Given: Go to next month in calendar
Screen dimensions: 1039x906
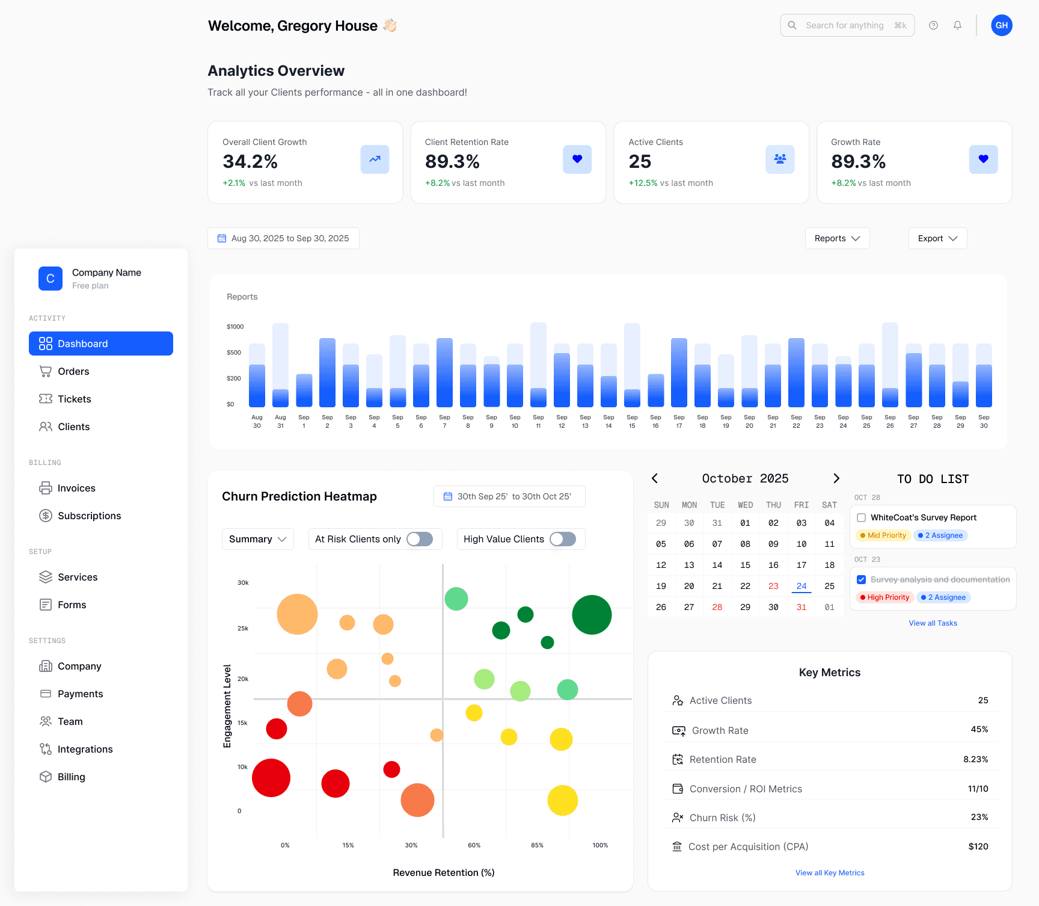Looking at the screenshot, I should [x=836, y=478].
